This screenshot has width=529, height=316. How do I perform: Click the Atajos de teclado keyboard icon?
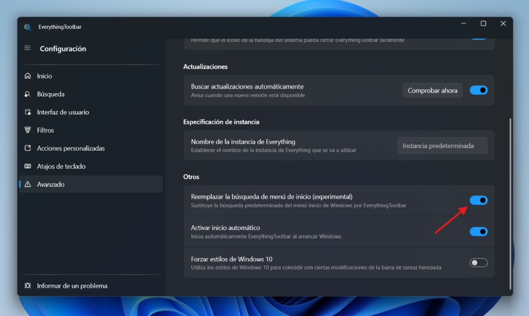(x=28, y=167)
